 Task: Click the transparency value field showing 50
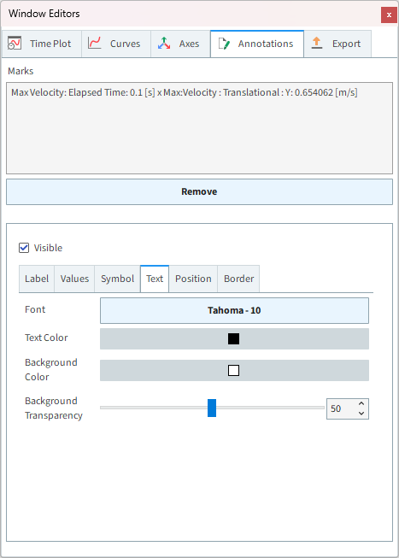341,409
